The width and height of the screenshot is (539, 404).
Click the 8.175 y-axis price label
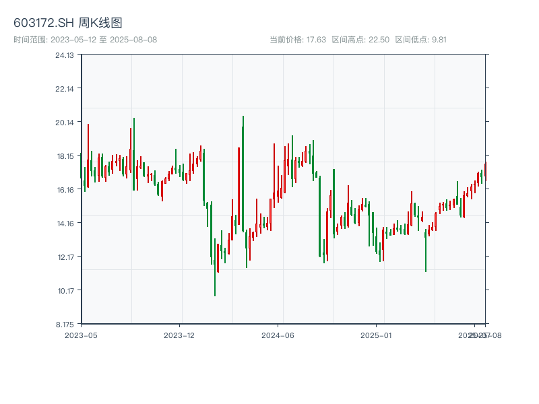tap(65, 325)
